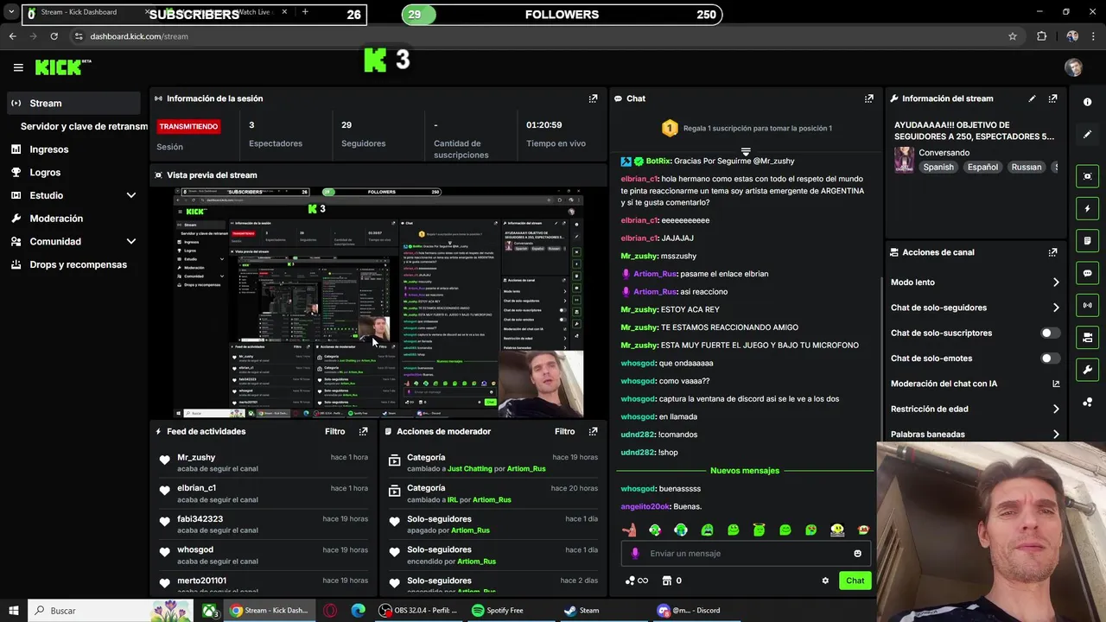The width and height of the screenshot is (1106, 622).
Task: Open the emoji picker in message box
Action: click(x=857, y=554)
